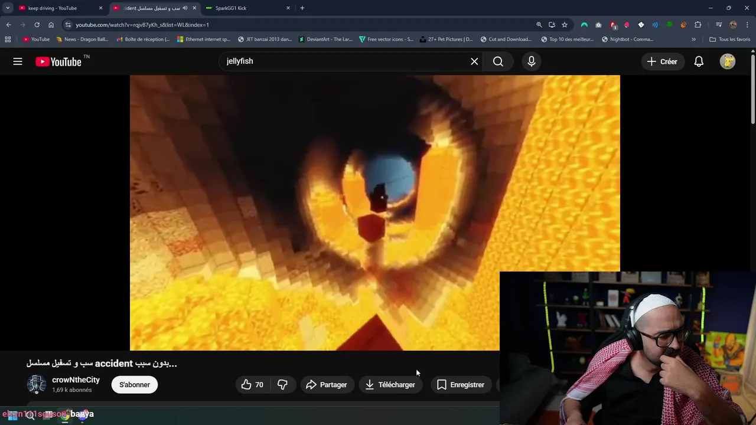Open the Chrome three-dot menu

pos(746,25)
